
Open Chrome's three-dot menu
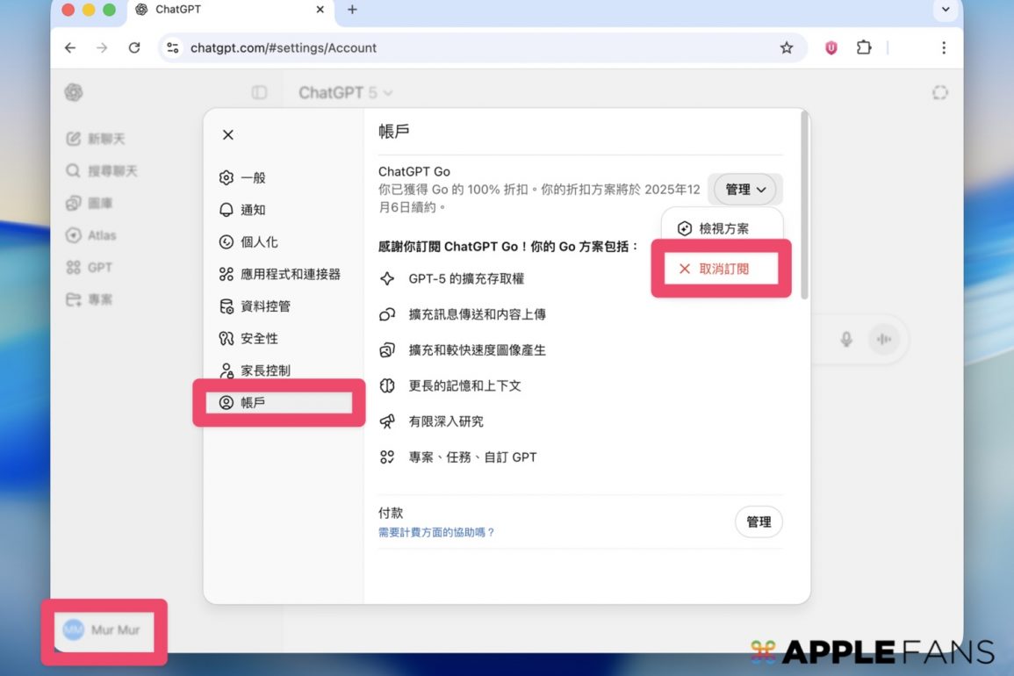coord(944,48)
